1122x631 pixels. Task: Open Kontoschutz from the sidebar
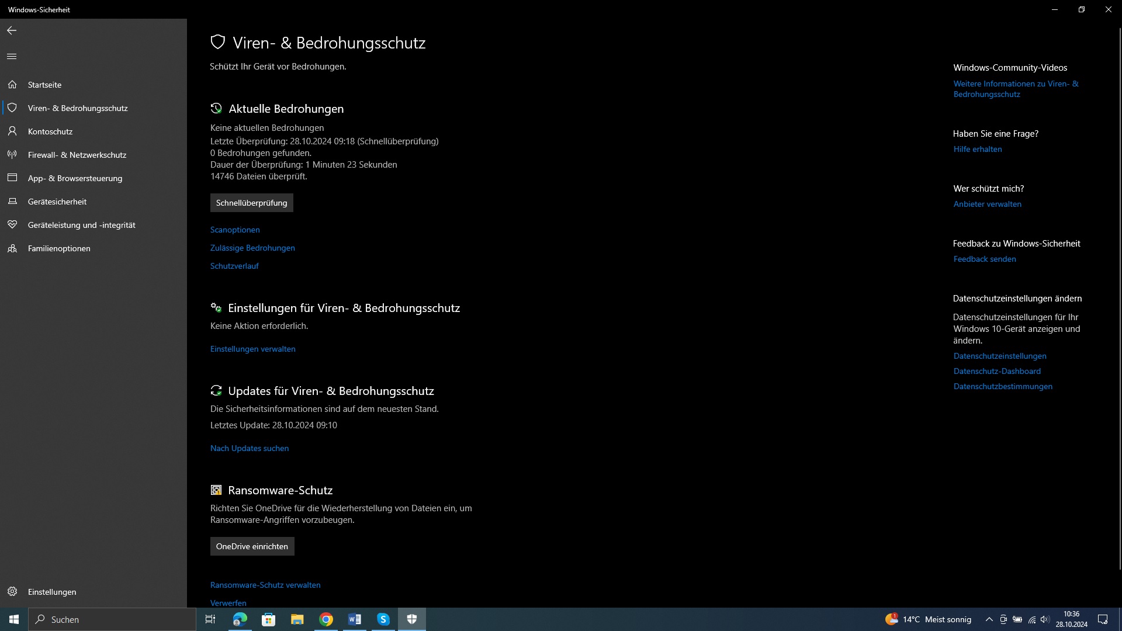tap(50, 131)
